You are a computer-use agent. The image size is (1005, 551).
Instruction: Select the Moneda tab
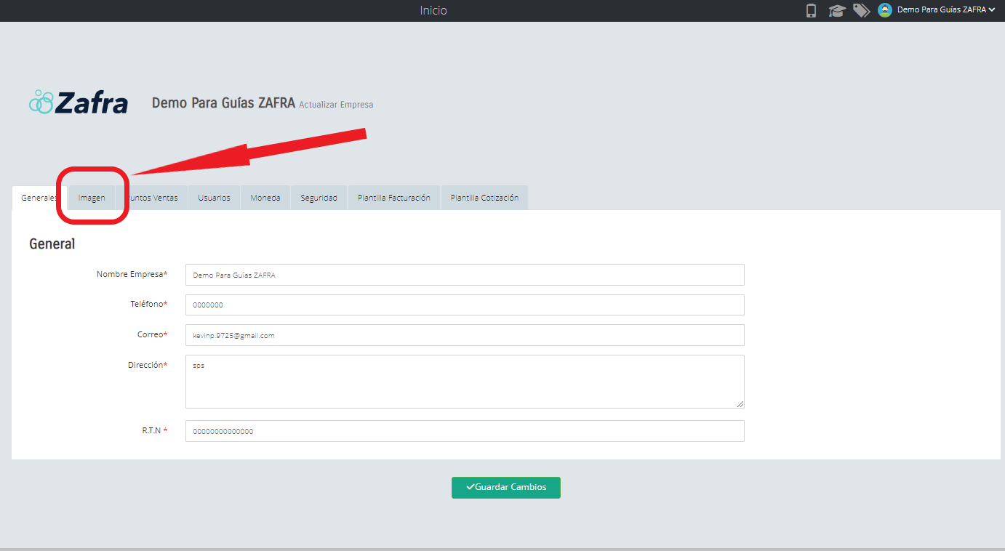pyautogui.click(x=265, y=198)
